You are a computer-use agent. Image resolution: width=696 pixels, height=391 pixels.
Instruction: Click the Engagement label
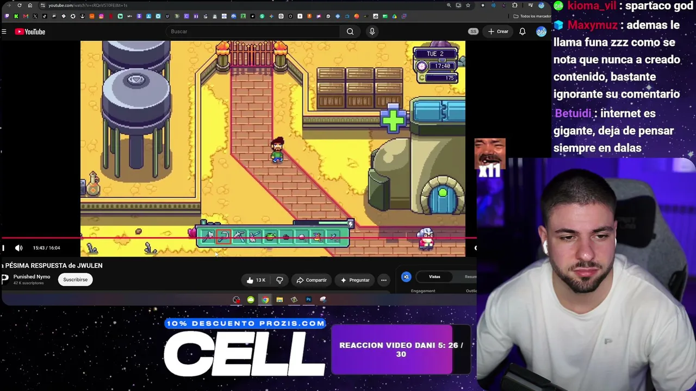pos(423,291)
